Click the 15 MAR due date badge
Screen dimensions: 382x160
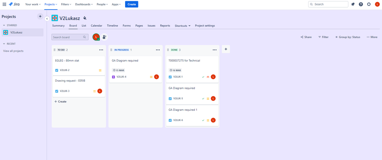[119, 70]
